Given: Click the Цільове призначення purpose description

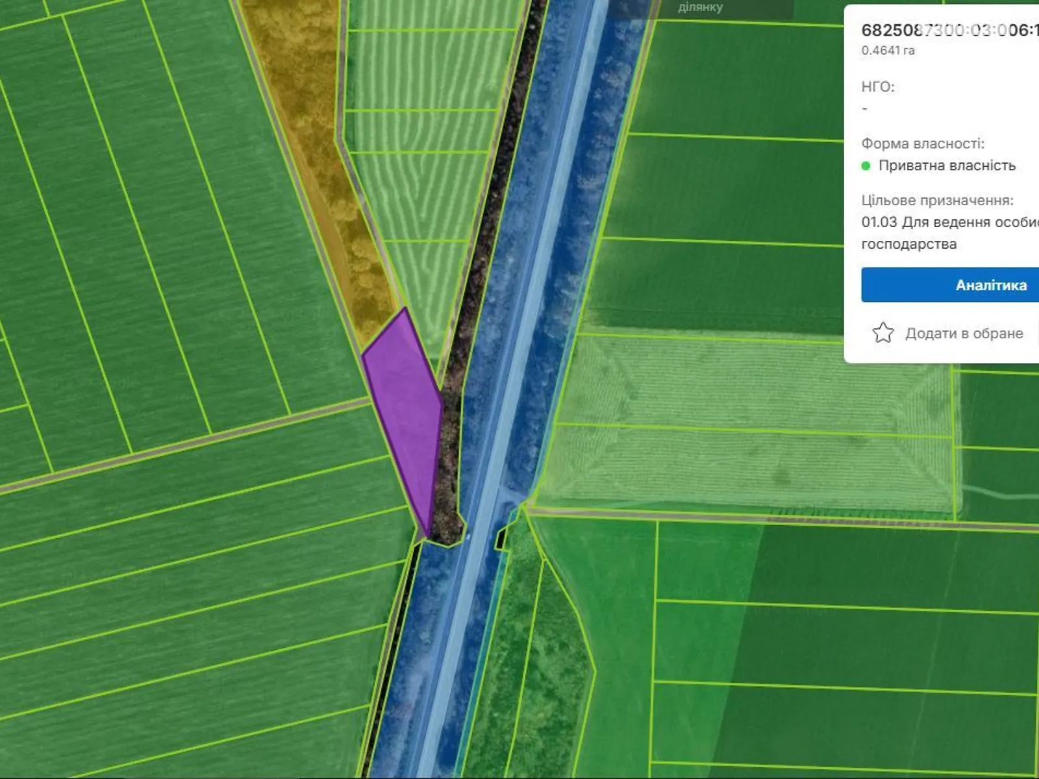Looking at the screenshot, I should pos(948,232).
